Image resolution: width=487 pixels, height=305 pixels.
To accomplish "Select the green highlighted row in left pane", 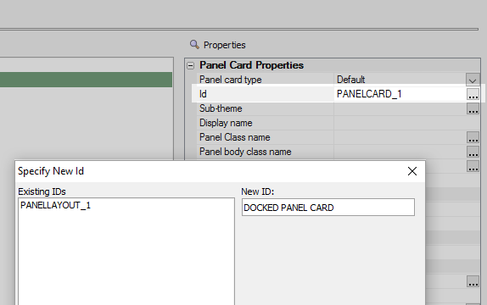I will pyautogui.click(x=86, y=80).
